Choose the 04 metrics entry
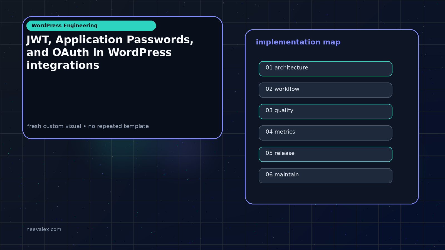The image size is (445, 250). (325, 133)
